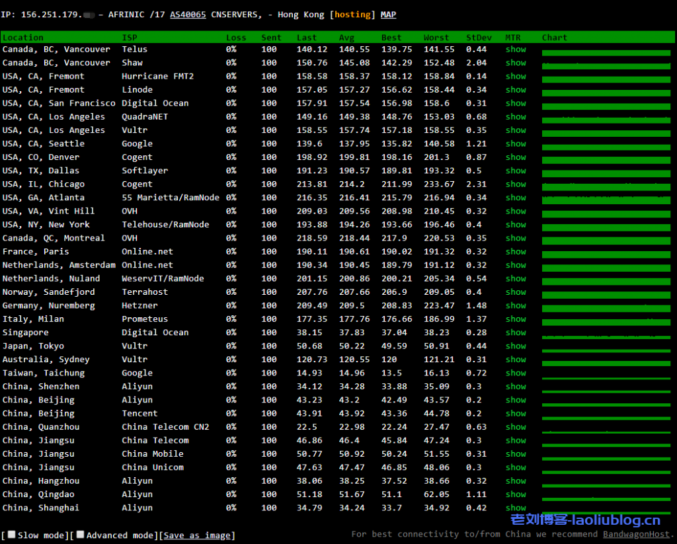Open the MAP link in header

coord(388,15)
